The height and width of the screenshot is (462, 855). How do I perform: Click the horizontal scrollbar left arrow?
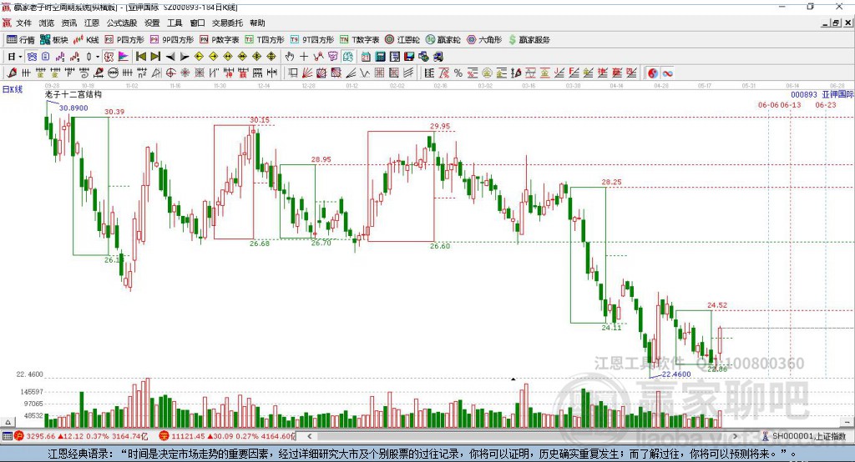click(x=309, y=436)
